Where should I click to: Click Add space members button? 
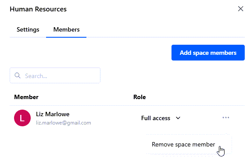click(x=208, y=53)
